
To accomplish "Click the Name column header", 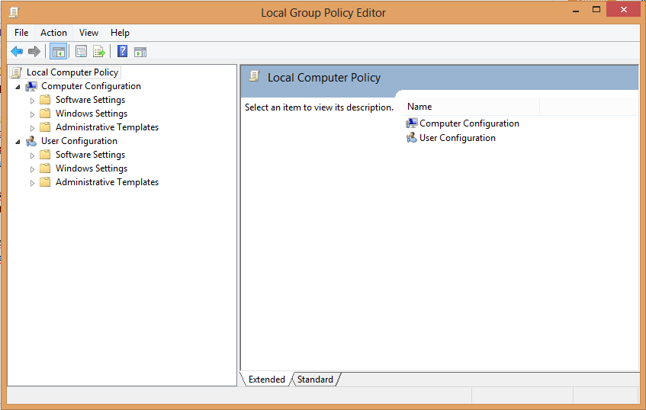I will click(x=471, y=107).
